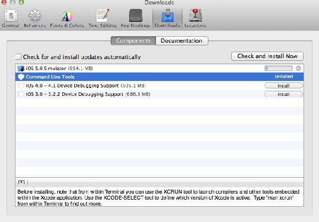This screenshot has width=319, height=222.
Task: Open the Key Bindings preferences
Action: pos(136,17)
